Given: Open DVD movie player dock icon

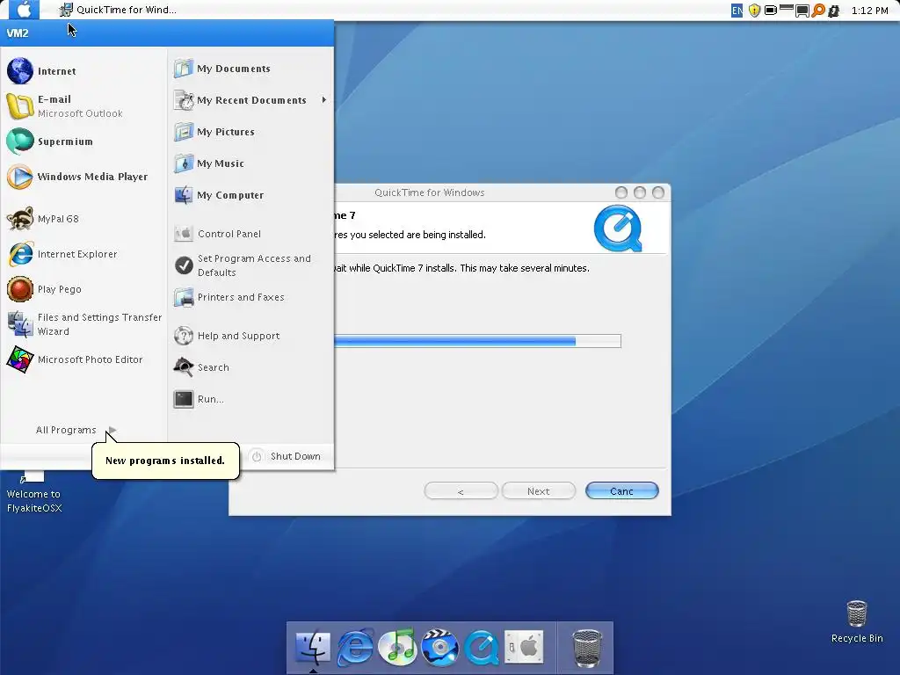Looking at the screenshot, I should coord(439,648).
